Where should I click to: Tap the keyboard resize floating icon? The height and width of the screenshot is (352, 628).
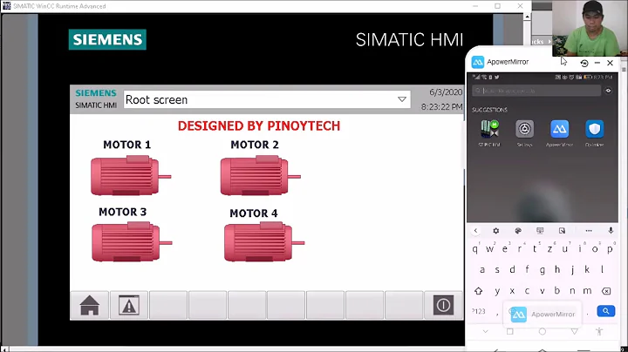coord(562,231)
